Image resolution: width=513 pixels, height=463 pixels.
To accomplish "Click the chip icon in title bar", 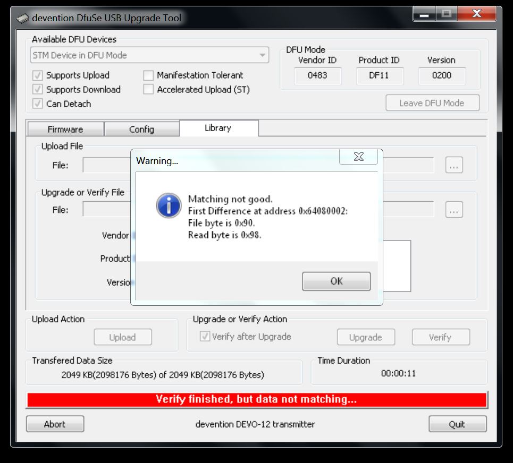I will click(x=23, y=18).
